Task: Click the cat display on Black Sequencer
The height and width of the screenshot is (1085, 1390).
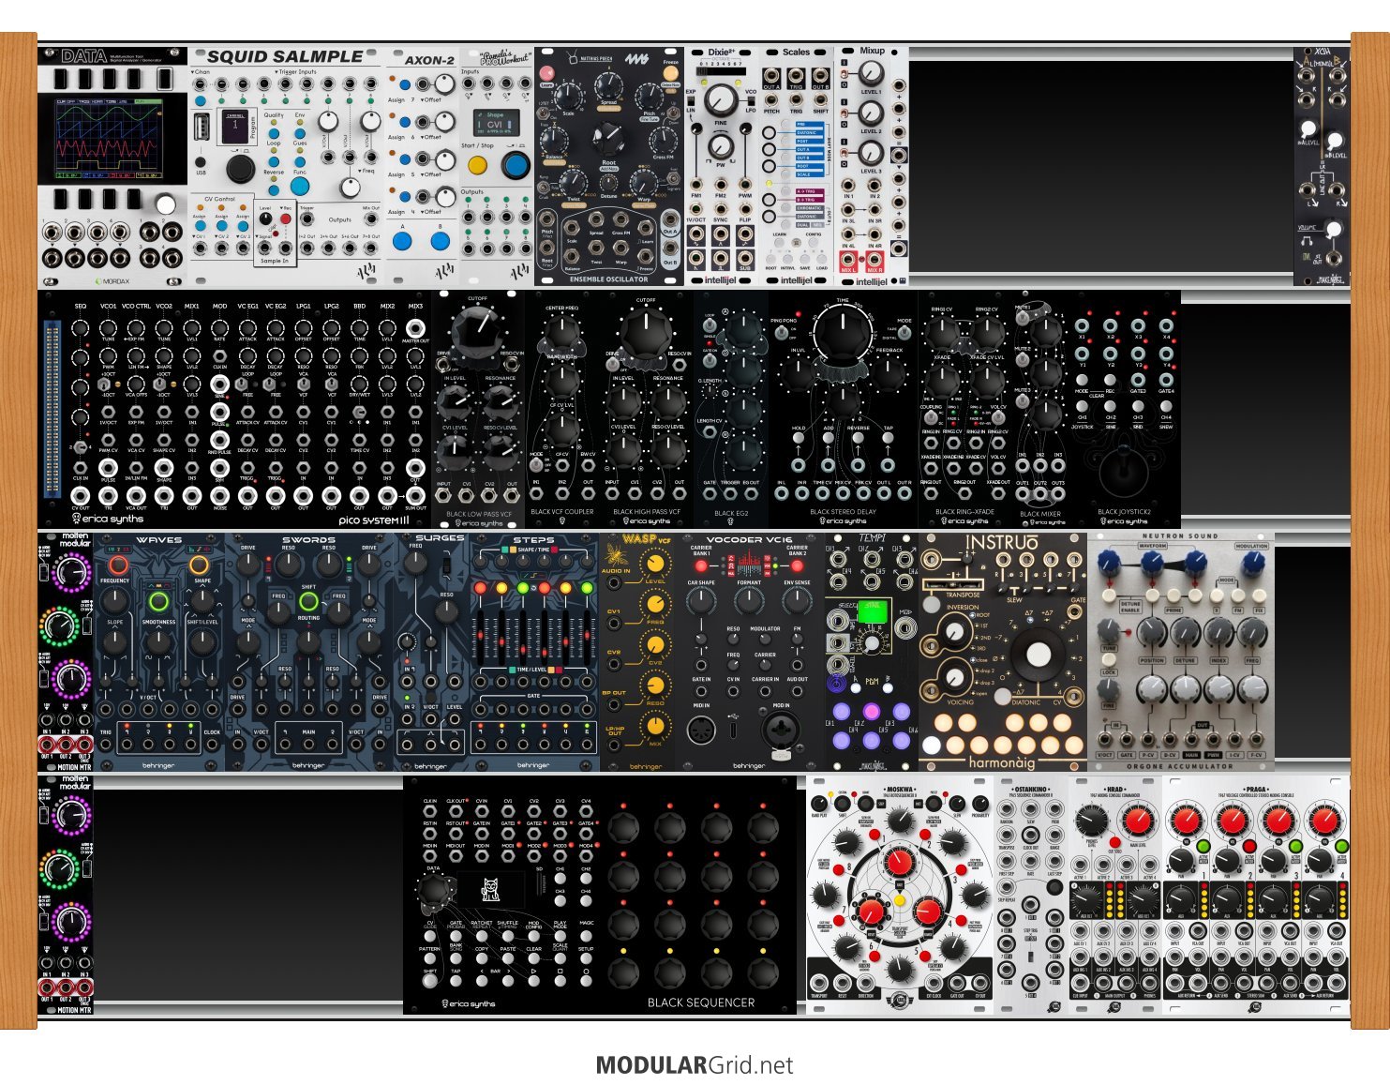Action: (489, 889)
